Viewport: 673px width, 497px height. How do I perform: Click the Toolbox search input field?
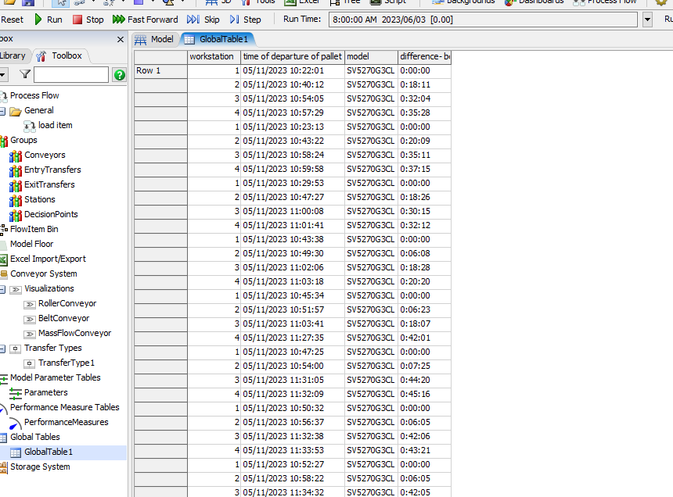pyautogui.click(x=70, y=74)
